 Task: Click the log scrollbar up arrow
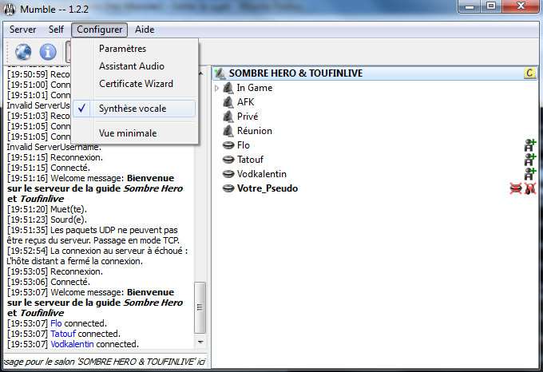tap(201, 73)
